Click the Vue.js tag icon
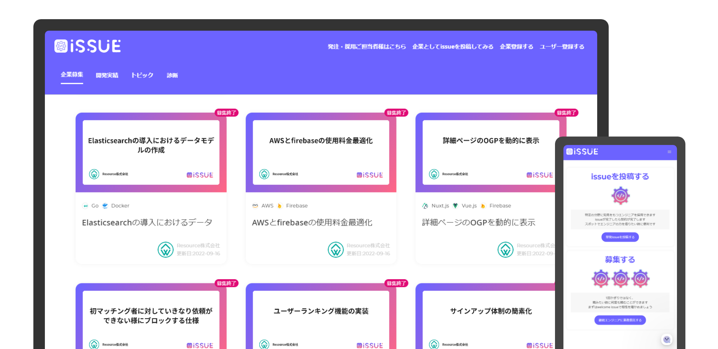This screenshot has width=718, height=349. pyautogui.click(x=455, y=206)
